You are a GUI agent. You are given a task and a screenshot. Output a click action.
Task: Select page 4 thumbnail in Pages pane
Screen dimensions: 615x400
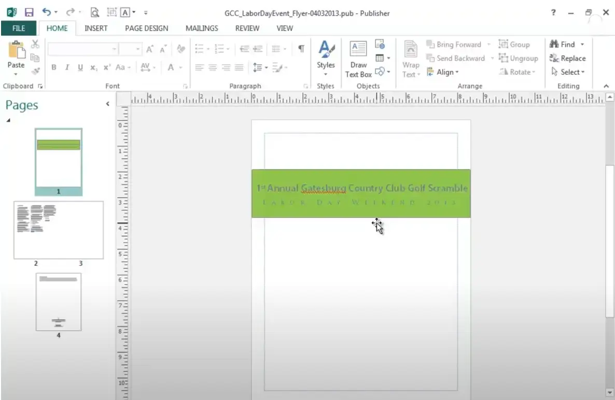[59, 302]
